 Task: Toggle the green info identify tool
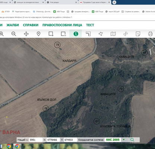click(76, 34)
